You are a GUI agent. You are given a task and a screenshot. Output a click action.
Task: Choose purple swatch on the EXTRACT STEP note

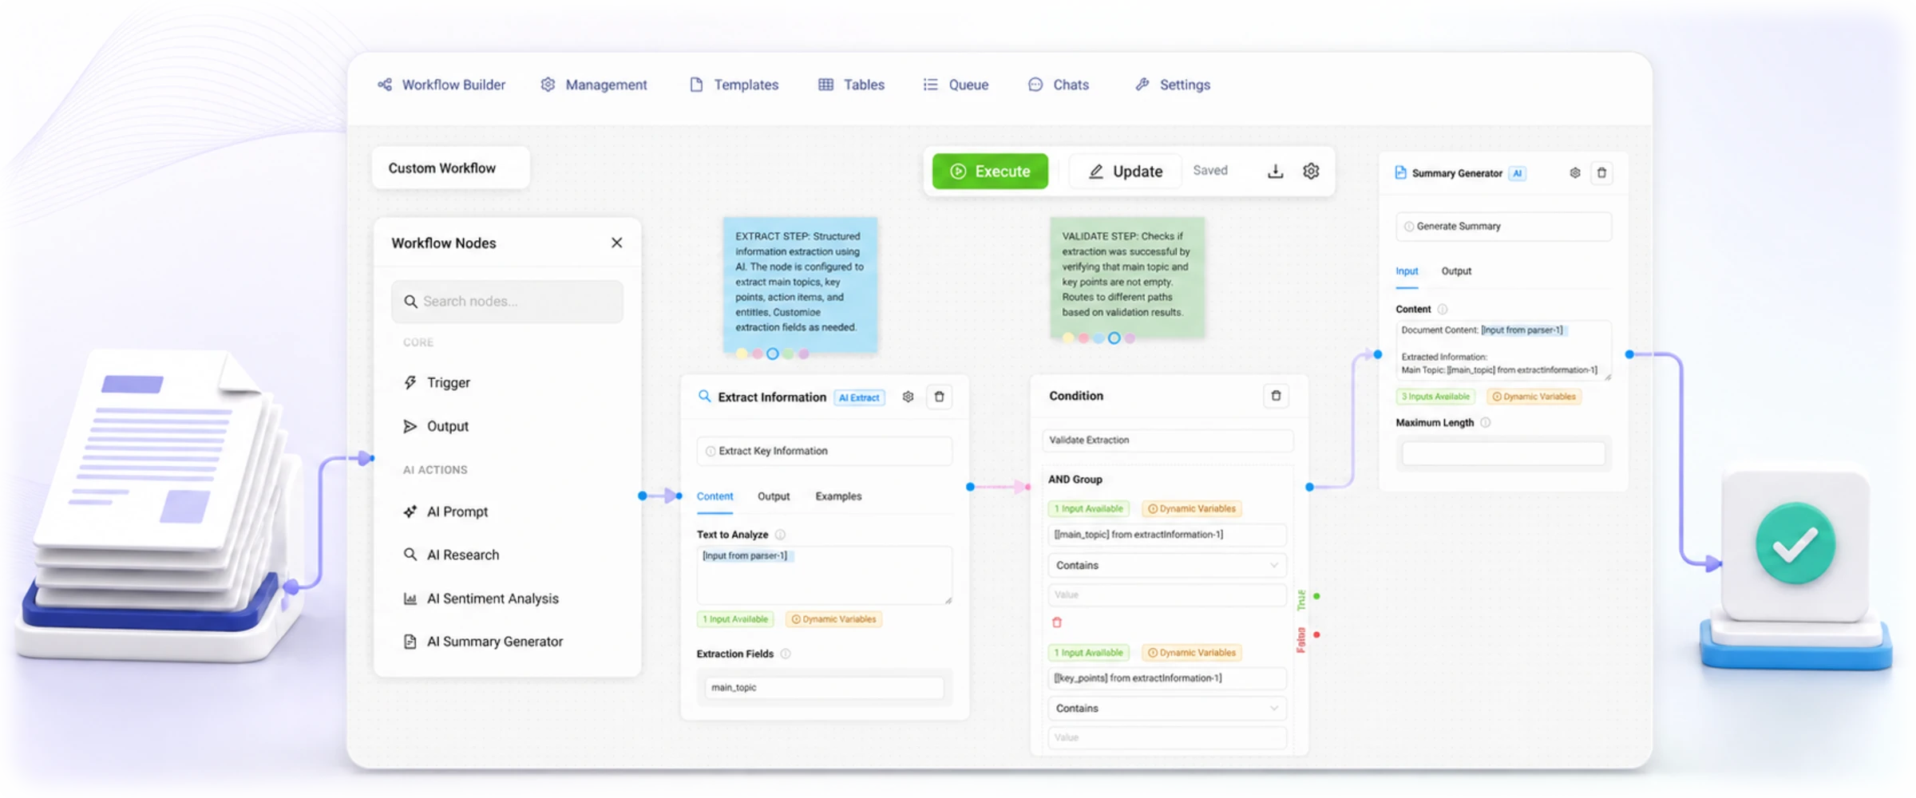pyautogui.click(x=803, y=354)
